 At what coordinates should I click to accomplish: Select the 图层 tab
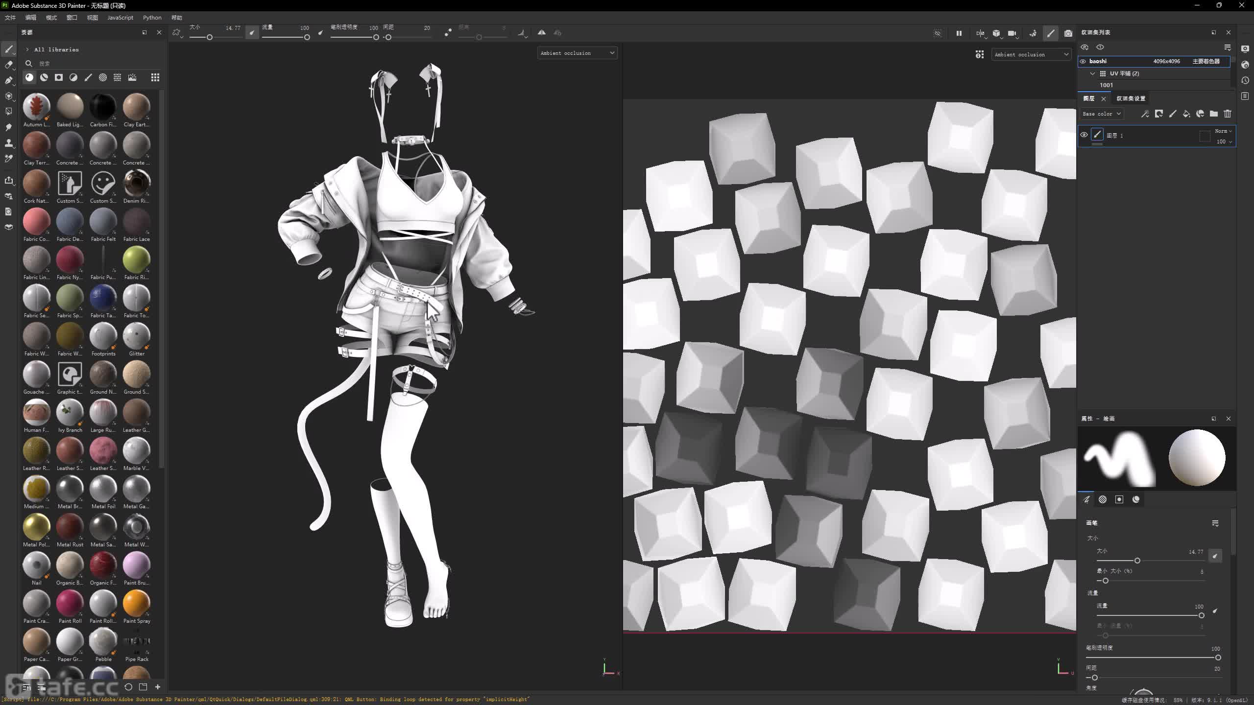(x=1089, y=98)
